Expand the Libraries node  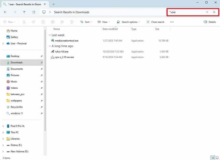coord(3,139)
